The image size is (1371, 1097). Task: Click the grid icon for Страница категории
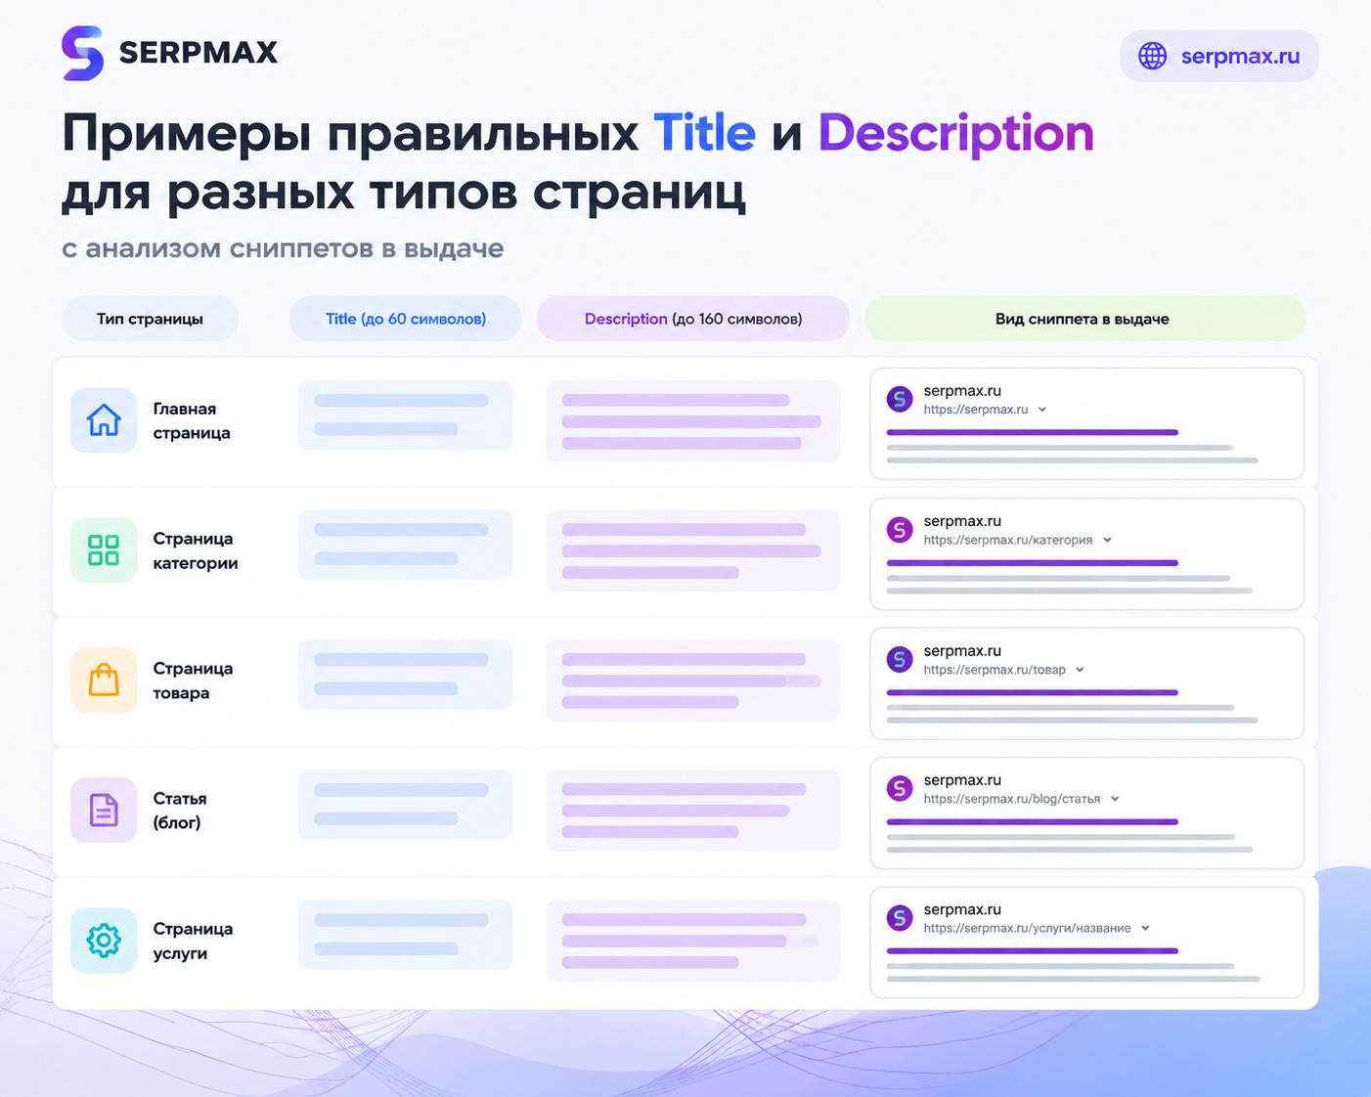(104, 549)
